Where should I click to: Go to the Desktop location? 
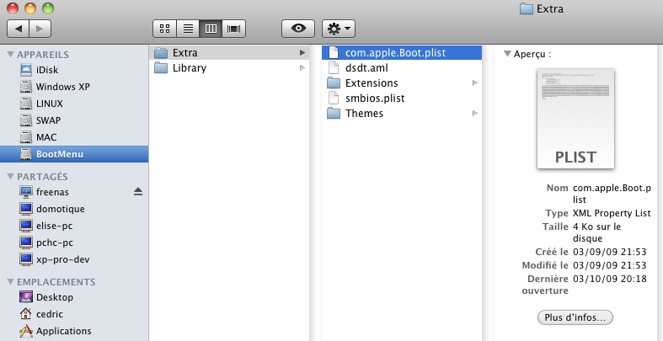[74, 297]
